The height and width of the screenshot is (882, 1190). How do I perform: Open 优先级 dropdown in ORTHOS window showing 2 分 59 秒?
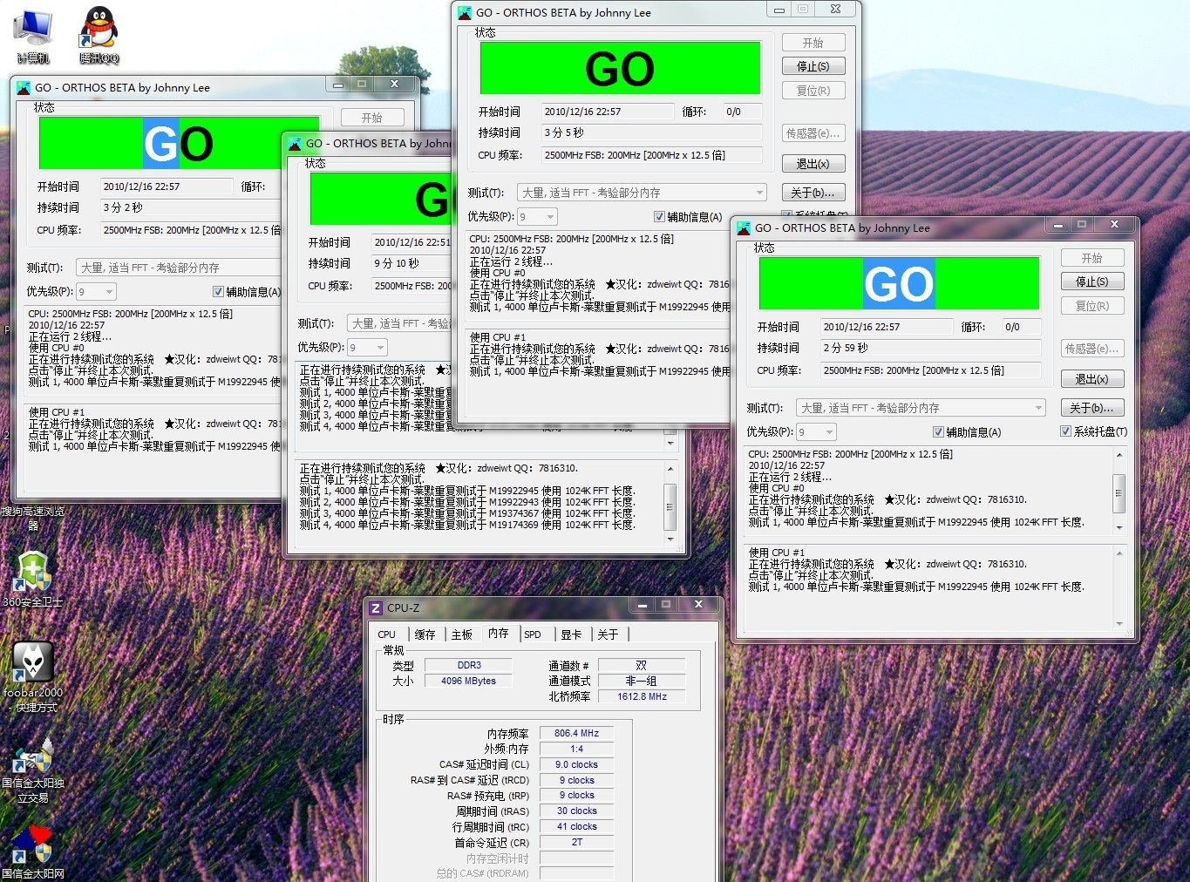(828, 432)
